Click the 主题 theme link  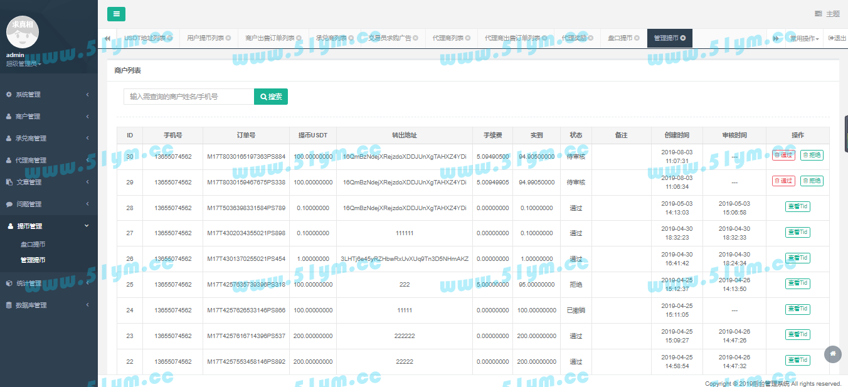[x=827, y=14]
